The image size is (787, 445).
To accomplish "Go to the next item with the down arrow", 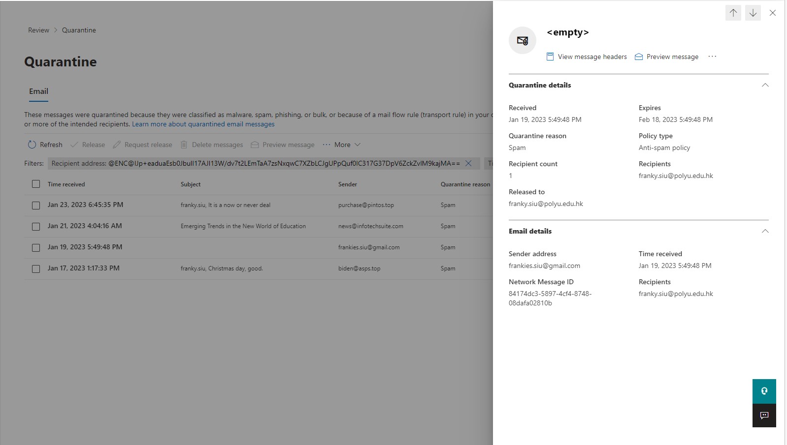I will click(753, 13).
